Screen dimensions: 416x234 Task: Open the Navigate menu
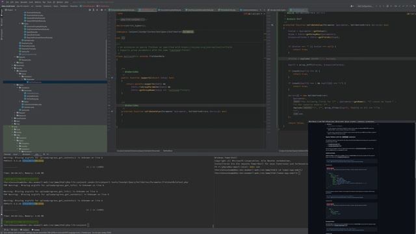24,2
